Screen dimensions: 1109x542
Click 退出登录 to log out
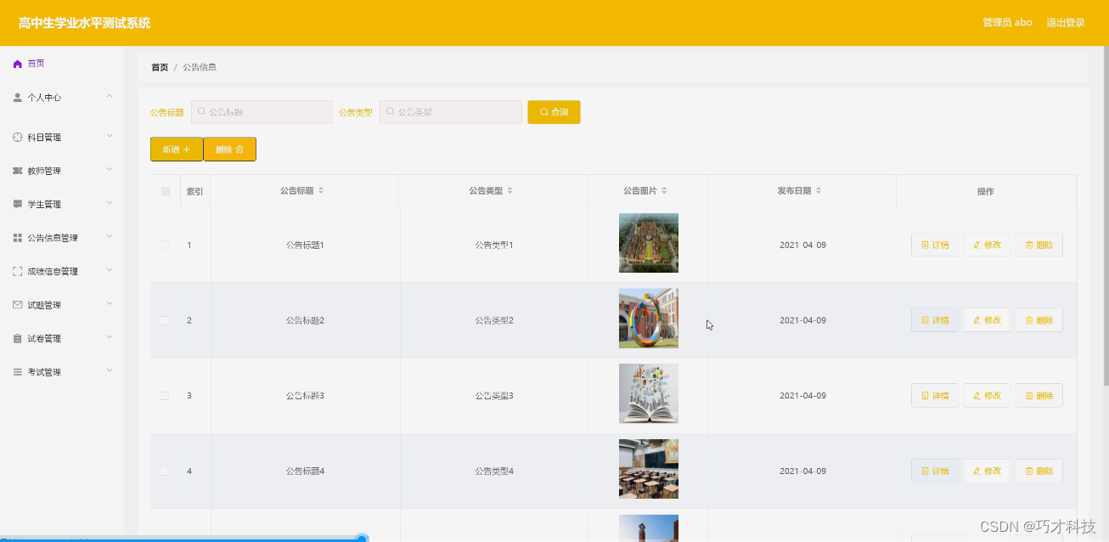pos(1066,23)
